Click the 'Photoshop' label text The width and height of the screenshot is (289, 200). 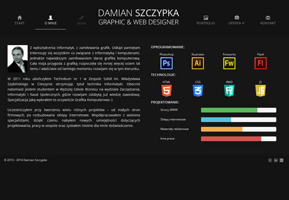pos(167,55)
